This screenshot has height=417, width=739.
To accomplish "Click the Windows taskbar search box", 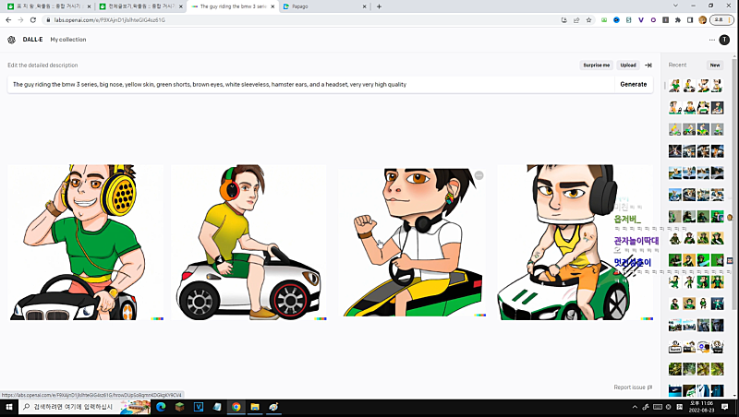I will [85, 407].
